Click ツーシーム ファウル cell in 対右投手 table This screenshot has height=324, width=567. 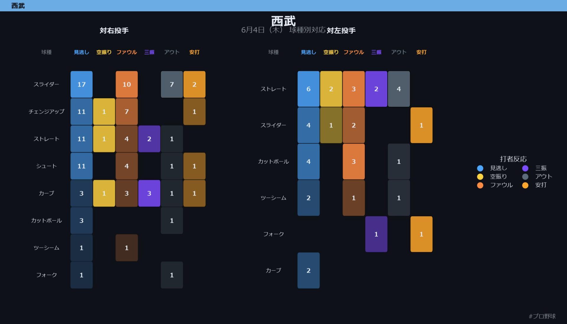(127, 248)
